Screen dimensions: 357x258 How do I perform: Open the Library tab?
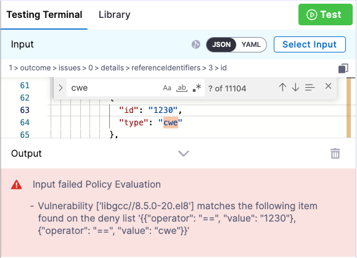114,15
